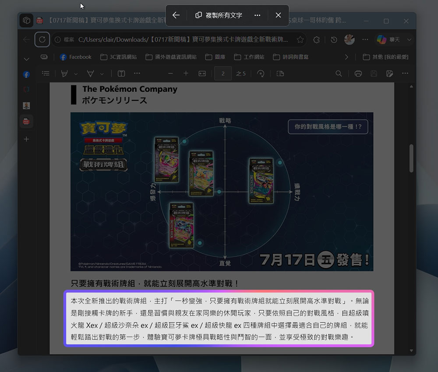Click the back arrow in the text extraction toolbar
This screenshot has width=438, height=372.
pyautogui.click(x=176, y=15)
